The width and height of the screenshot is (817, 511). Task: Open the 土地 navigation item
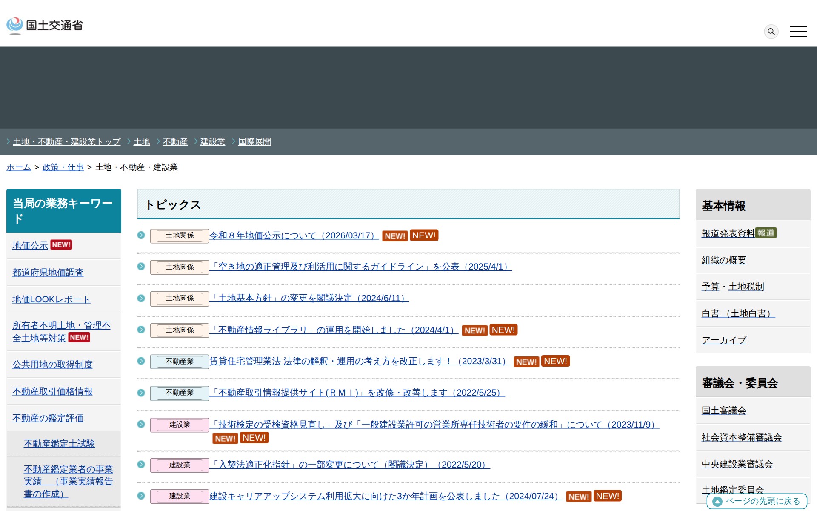click(x=142, y=141)
